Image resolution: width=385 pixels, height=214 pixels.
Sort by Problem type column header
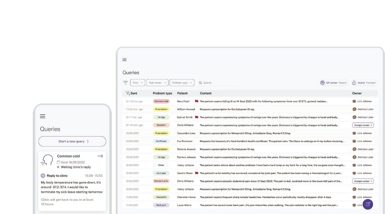162,93
